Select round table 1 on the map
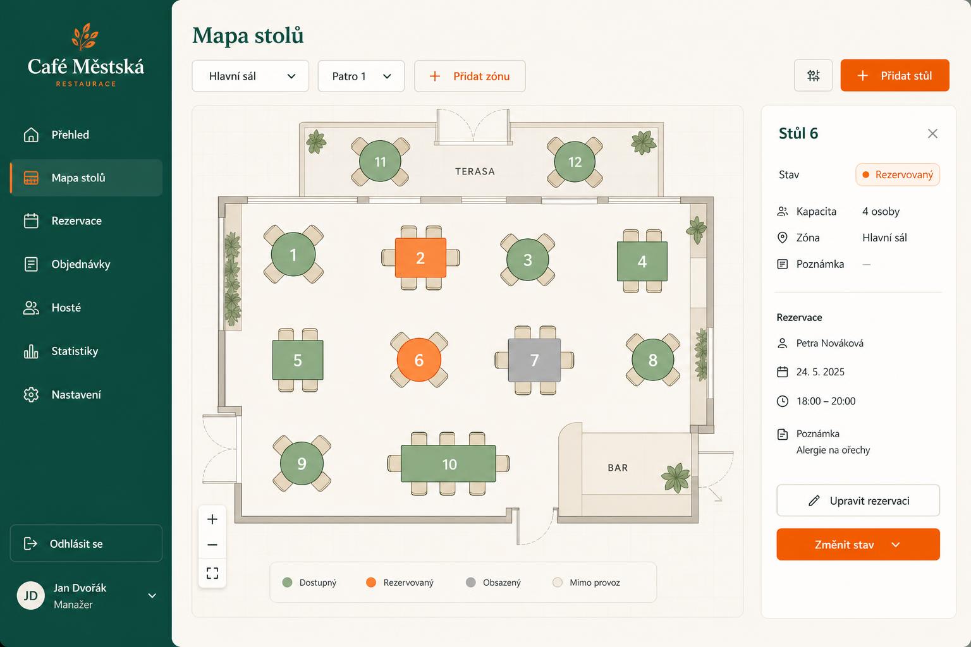 [x=293, y=255]
